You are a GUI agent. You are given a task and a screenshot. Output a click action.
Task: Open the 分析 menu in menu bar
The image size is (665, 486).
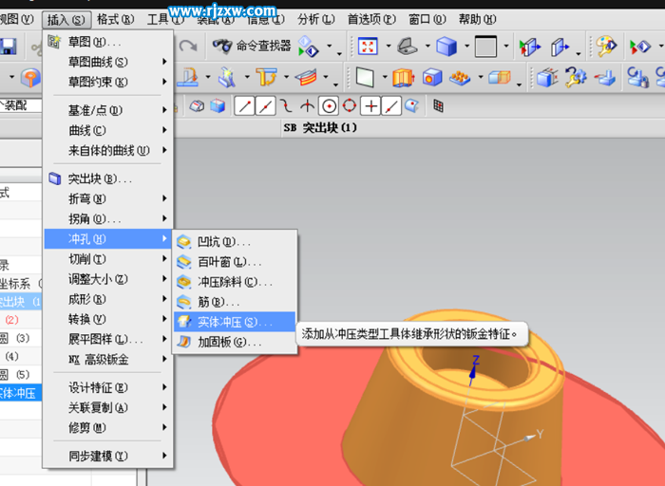(x=313, y=19)
